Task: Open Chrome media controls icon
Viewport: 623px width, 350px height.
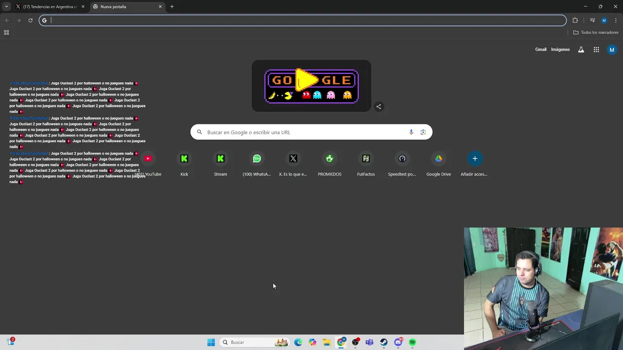Action: point(592,20)
